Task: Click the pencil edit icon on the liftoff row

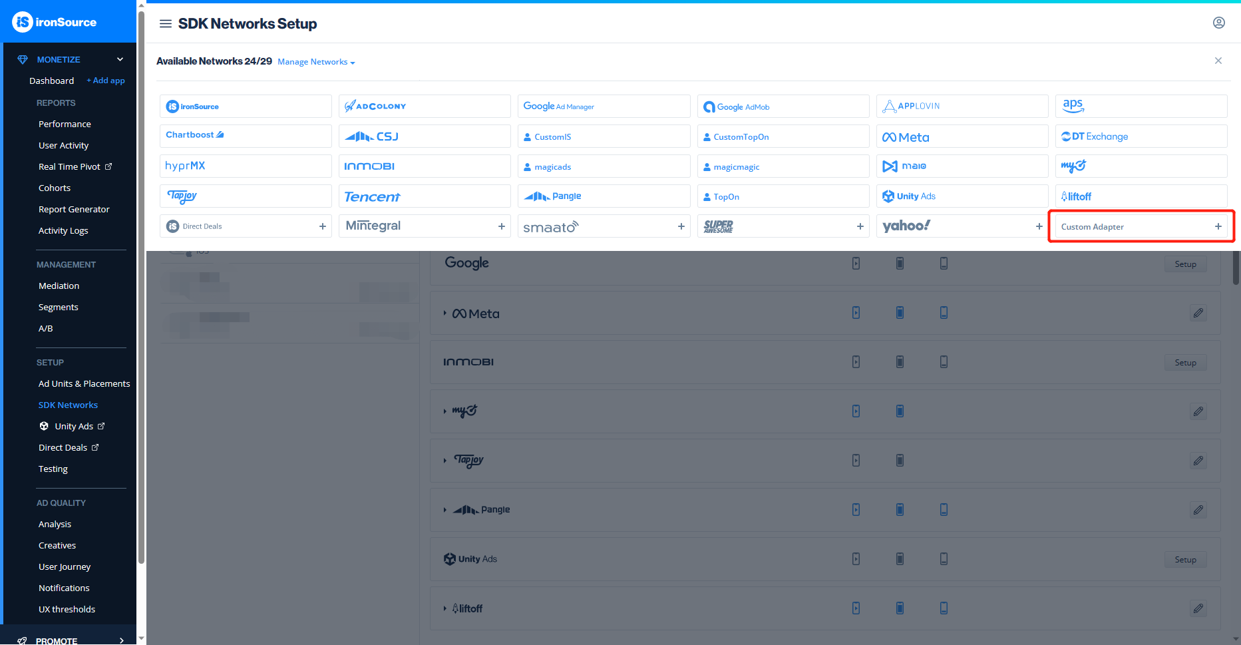Action: click(x=1198, y=608)
